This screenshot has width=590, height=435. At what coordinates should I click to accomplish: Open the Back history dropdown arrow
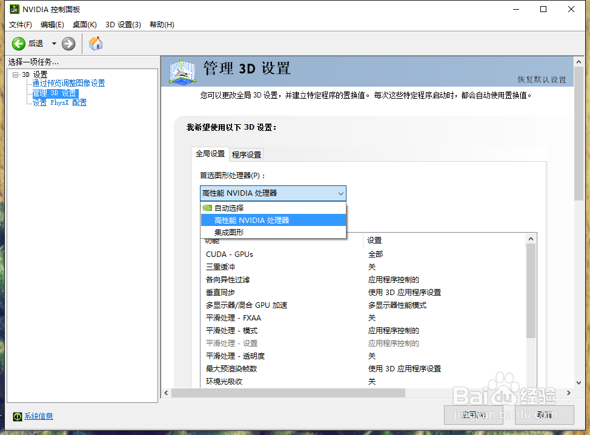tap(54, 44)
